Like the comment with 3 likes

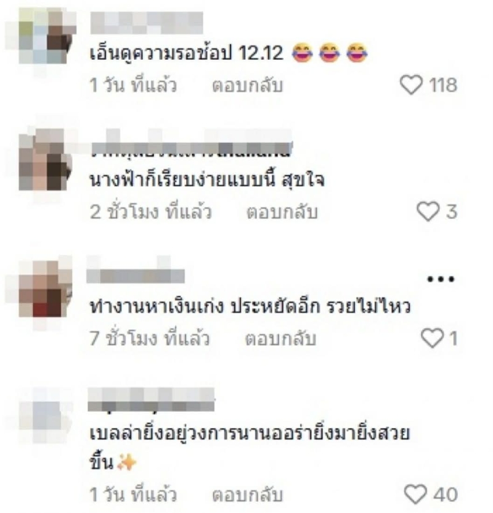[x=428, y=211]
